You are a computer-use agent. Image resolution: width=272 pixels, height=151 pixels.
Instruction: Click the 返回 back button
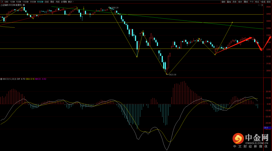[x=268, y=2]
